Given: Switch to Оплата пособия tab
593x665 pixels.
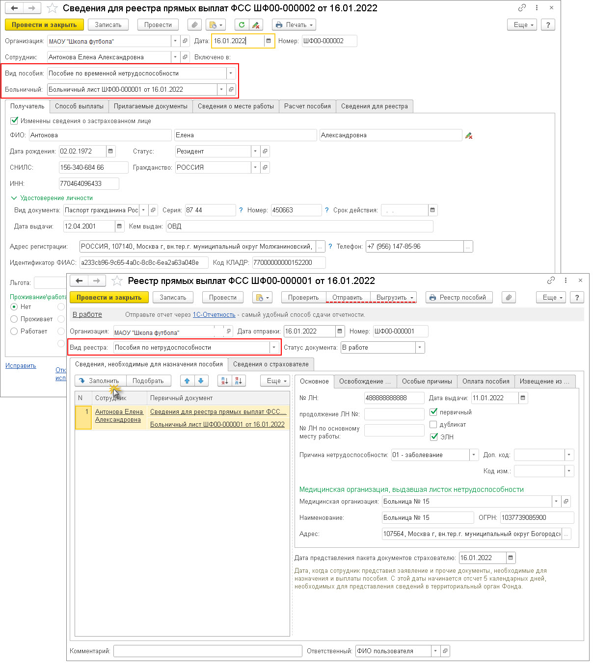Looking at the screenshot, I should [486, 381].
